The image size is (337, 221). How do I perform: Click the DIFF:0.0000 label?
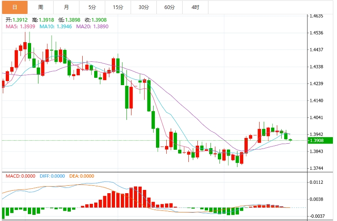coord(52,176)
